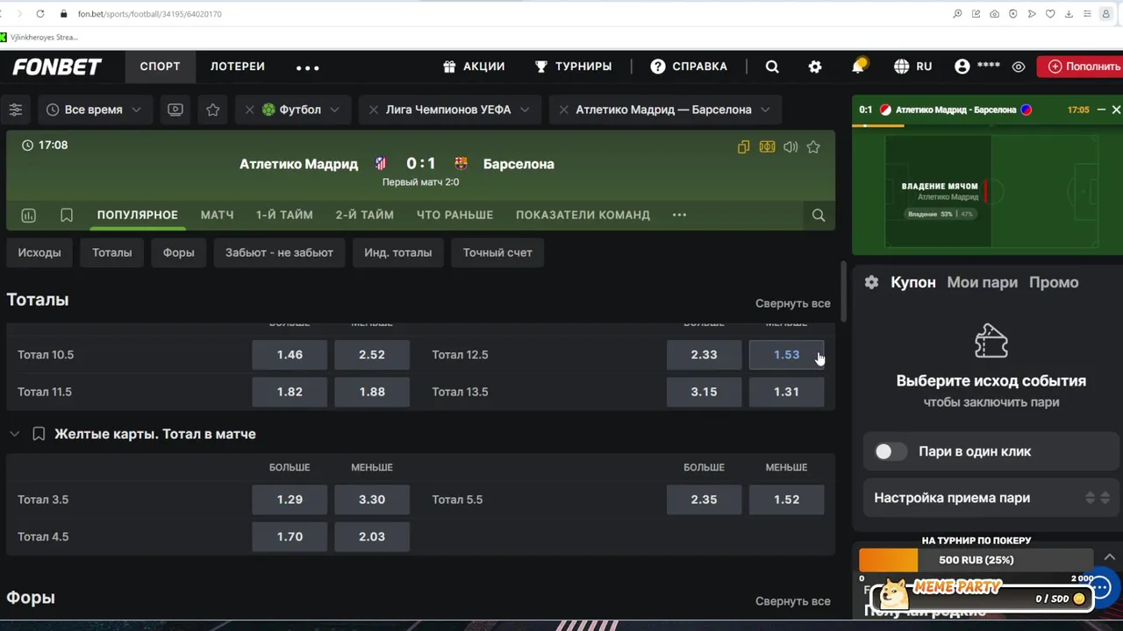Open more header menu dots
The image size is (1123, 631).
[x=308, y=67]
